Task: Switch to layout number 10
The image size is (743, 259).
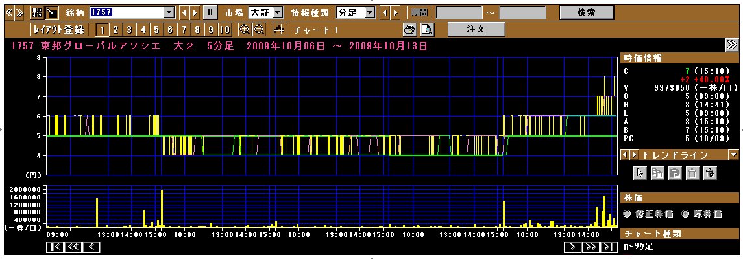Action: tap(225, 29)
